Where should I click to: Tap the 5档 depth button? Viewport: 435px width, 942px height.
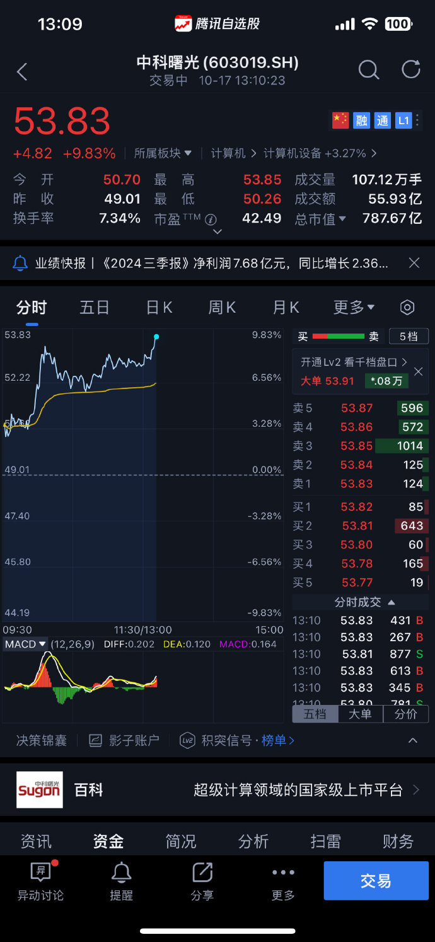click(409, 337)
